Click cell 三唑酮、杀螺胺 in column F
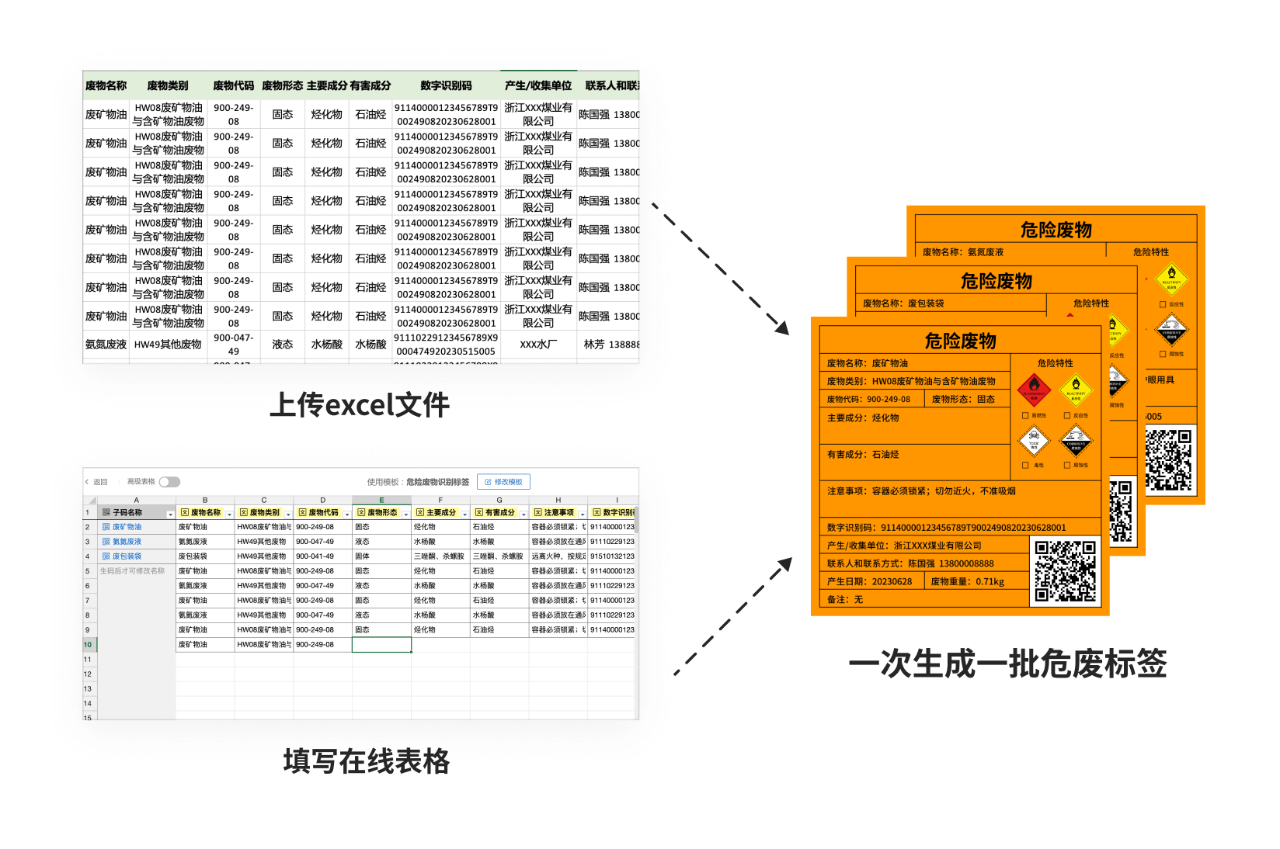 (x=439, y=556)
